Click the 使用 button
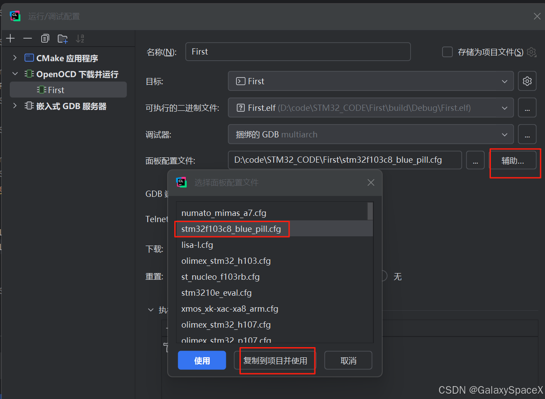The height and width of the screenshot is (399, 545). (x=202, y=360)
